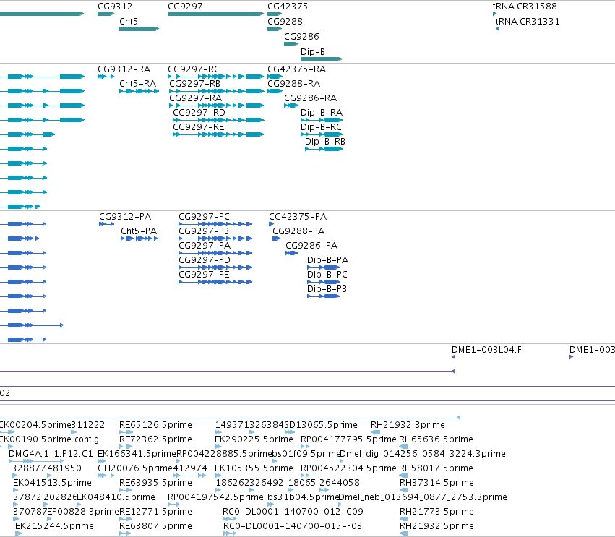Viewport: 615px width, 537px height.
Task: Select transcript CG9297-RB
Action: pyautogui.click(x=217, y=91)
